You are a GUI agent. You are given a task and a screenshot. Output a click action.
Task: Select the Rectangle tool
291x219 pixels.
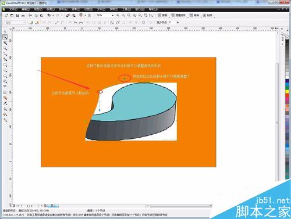pyautogui.click(x=5, y=65)
